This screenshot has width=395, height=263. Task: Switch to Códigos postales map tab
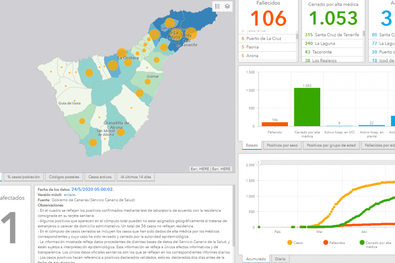coord(64,177)
